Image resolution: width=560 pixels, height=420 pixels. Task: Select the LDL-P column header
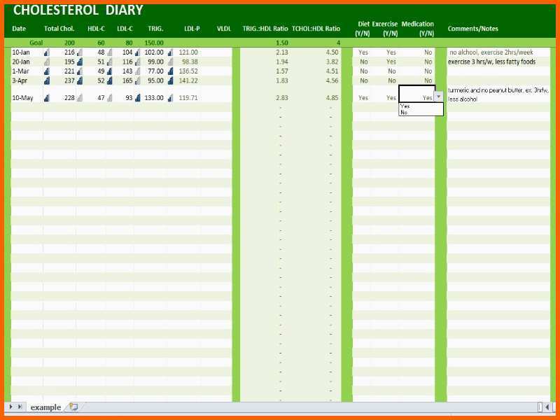[192, 29]
